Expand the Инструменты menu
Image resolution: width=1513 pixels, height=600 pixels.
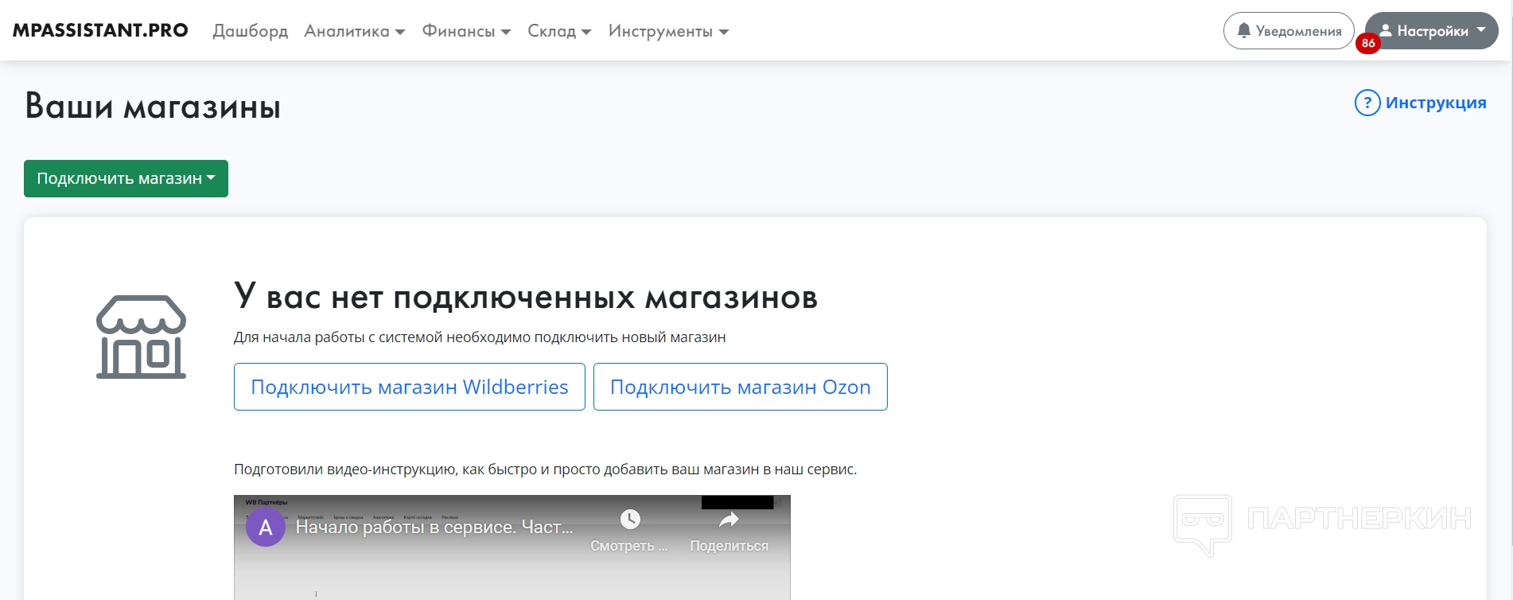[668, 31]
